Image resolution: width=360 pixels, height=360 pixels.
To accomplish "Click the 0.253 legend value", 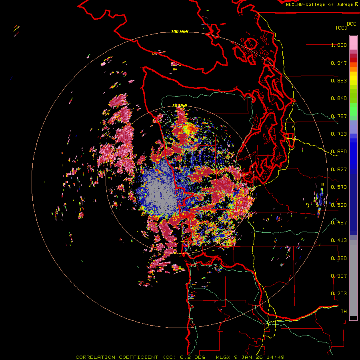I will 339,294.
